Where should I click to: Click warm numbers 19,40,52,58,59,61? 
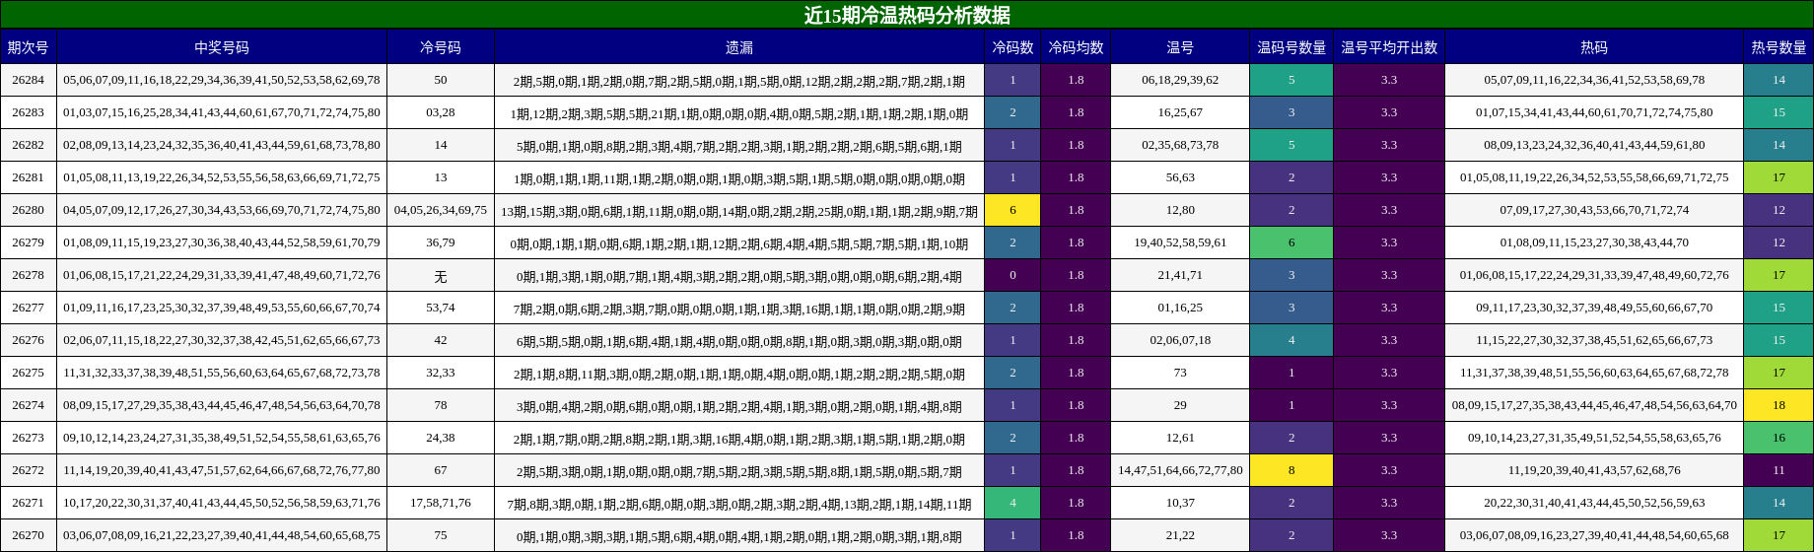(1180, 242)
